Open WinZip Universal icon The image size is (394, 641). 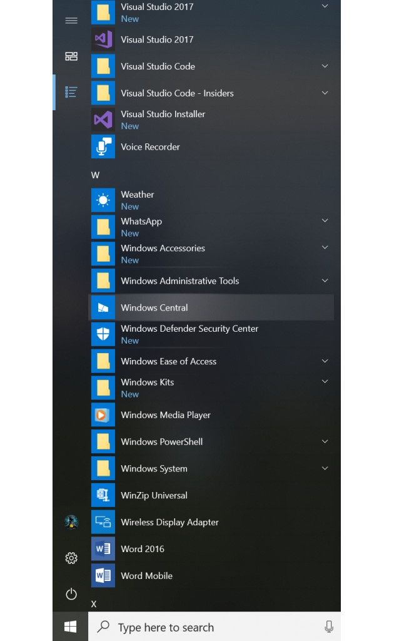click(x=103, y=496)
